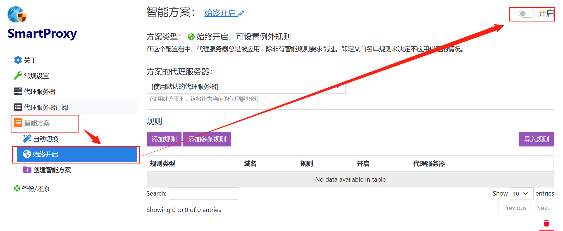Focus the Search input field

pyautogui.click(x=203, y=194)
